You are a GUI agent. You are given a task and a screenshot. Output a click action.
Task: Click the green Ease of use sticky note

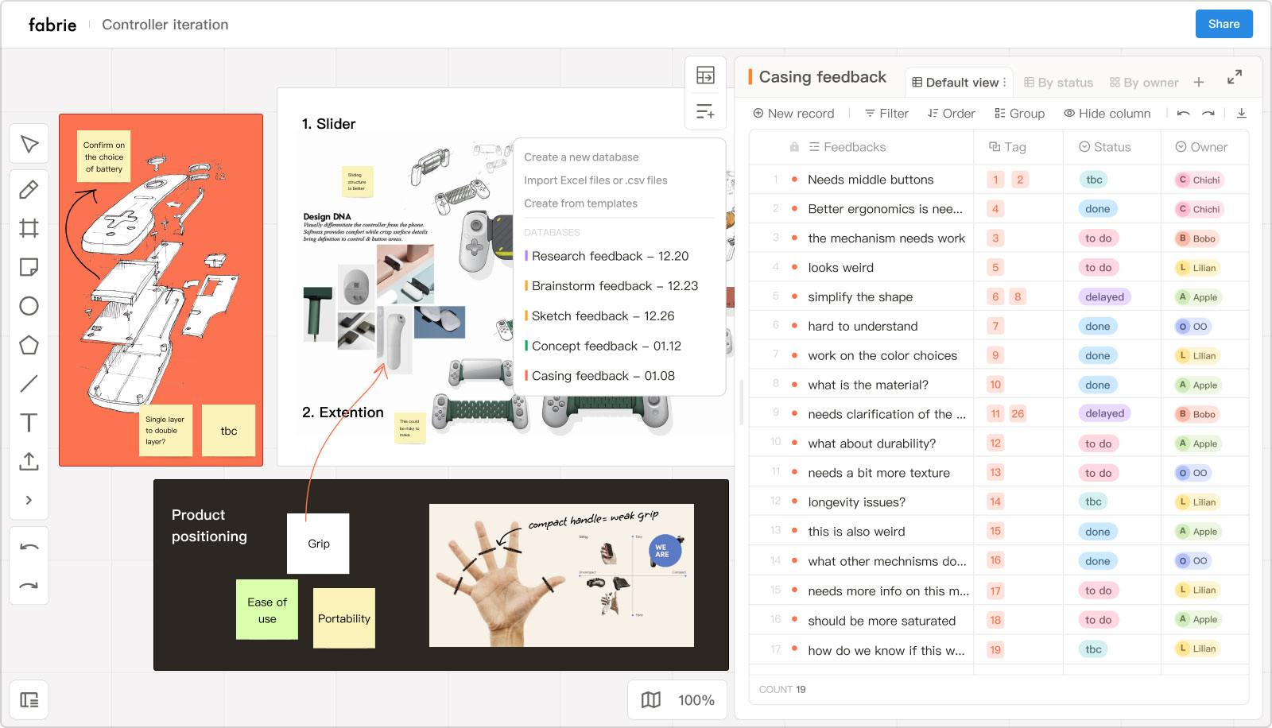(267, 610)
